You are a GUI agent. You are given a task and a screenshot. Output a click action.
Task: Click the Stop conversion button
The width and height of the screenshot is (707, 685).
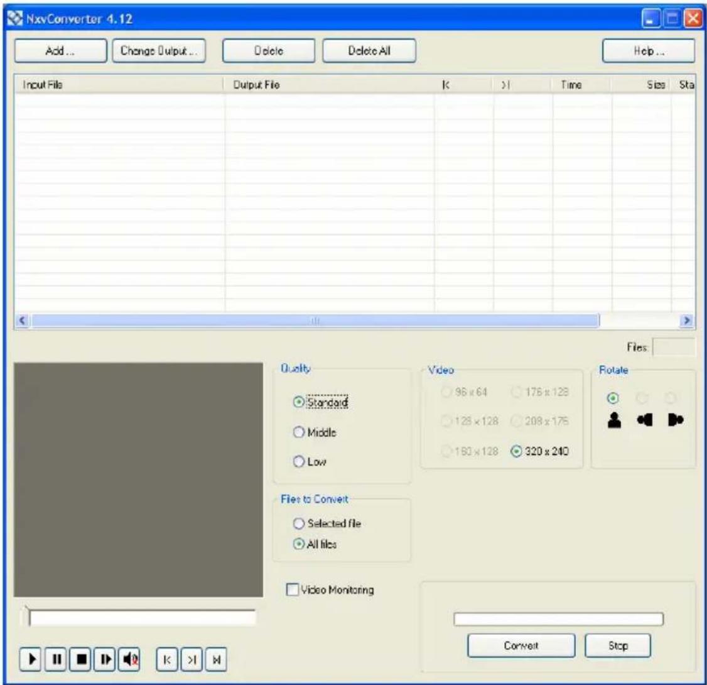(x=618, y=645)
